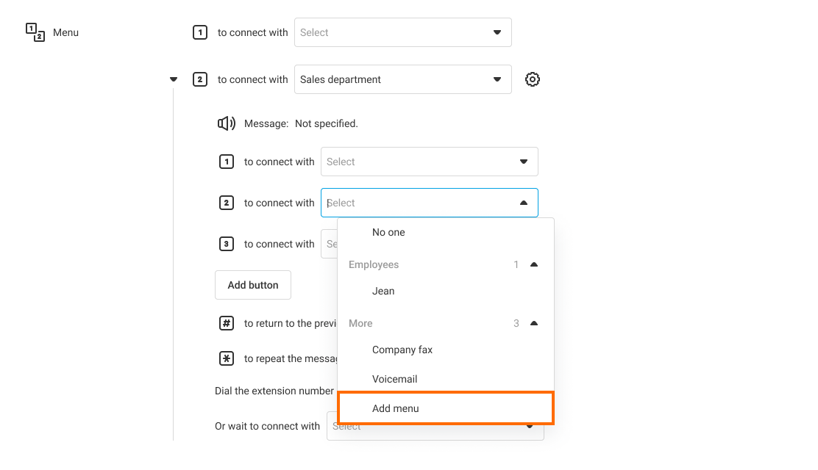Open submenu key 1 Select dropdown

[429, 162]
